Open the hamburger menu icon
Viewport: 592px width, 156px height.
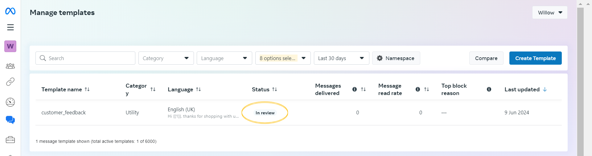[10, 27]
